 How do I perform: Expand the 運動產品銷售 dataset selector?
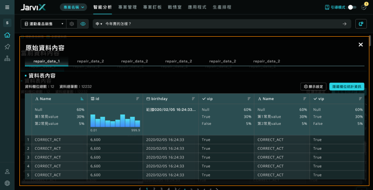click(x=43, y=24)
